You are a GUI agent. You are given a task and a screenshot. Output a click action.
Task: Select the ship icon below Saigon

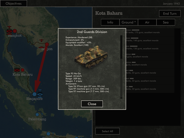tap(41, 47)
